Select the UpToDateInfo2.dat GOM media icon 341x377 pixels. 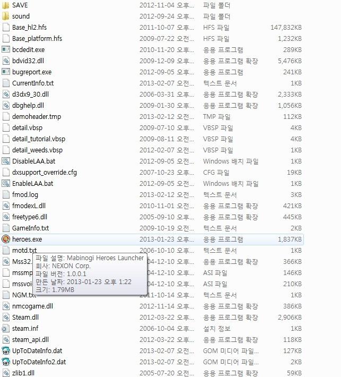(x=6, y=362)
